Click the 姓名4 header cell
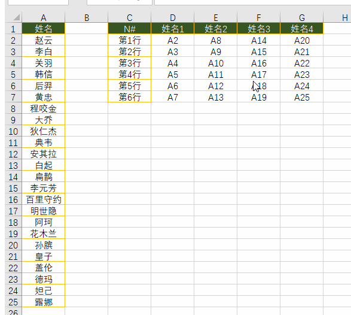The height and width of the screenshot is (315, 351). (x=301, y=29)
